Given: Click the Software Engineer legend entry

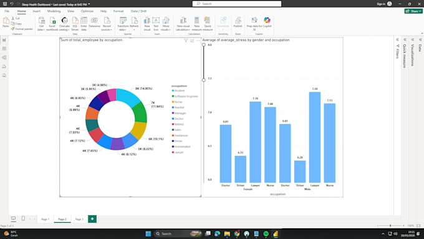Looking at the screenshot, I should [x=185, y=96].
